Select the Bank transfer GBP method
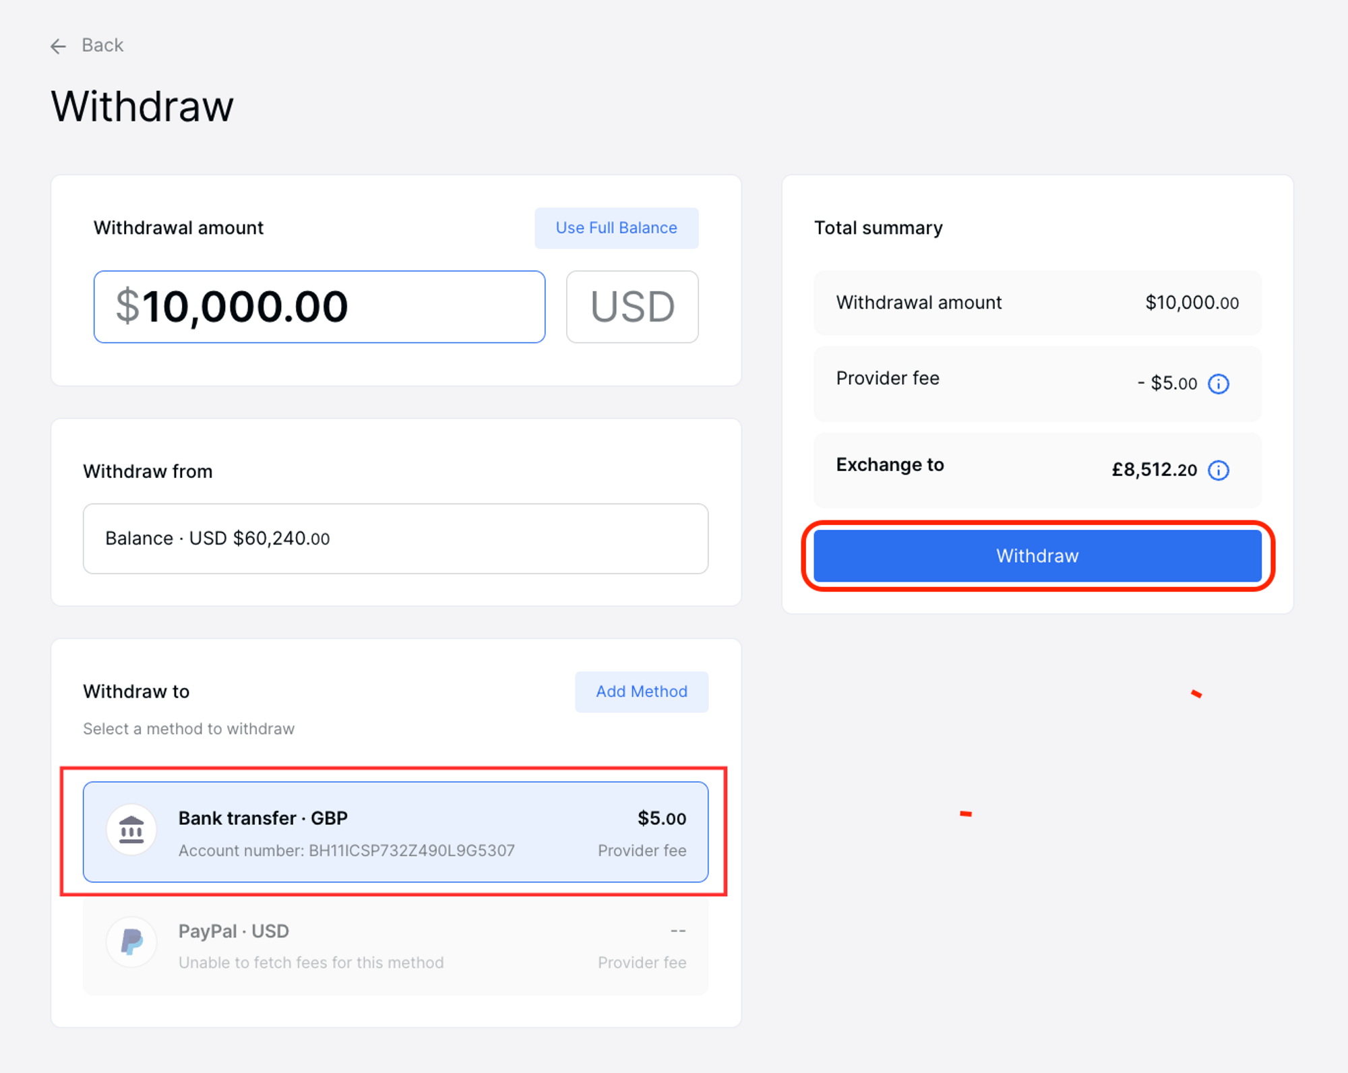 [395, 832]
